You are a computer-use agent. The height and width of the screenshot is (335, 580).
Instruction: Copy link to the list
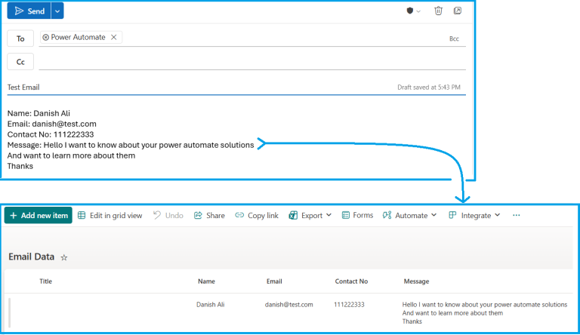(257, 216)
